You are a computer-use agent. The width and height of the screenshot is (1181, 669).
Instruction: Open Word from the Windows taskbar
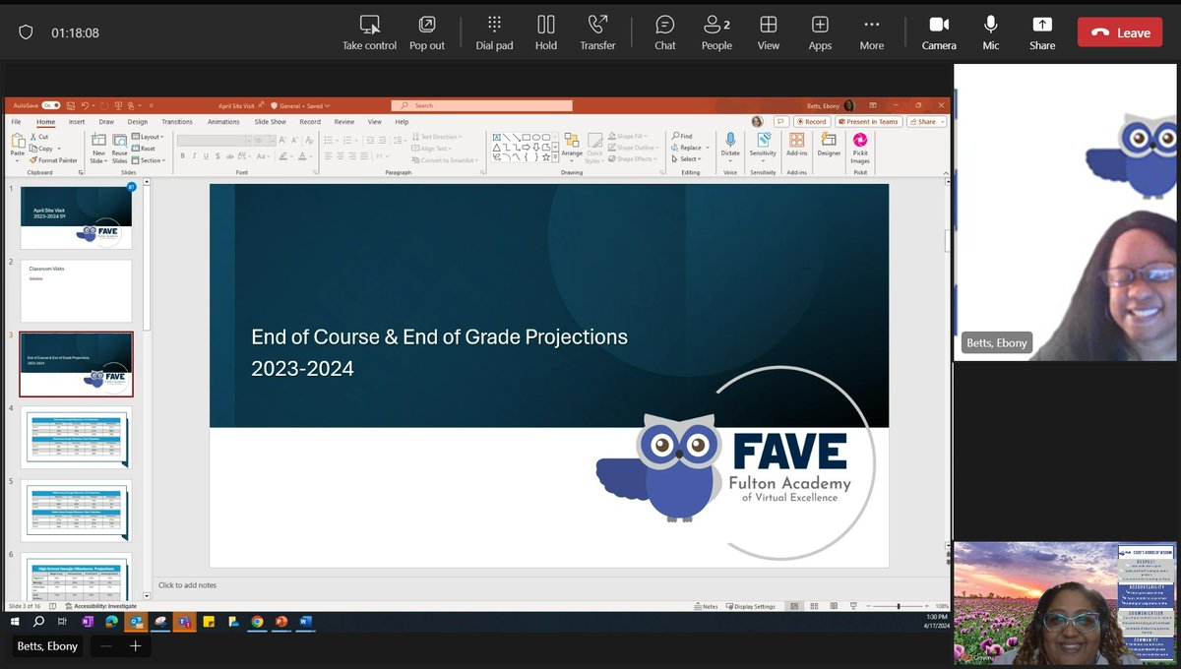point(304,622)
